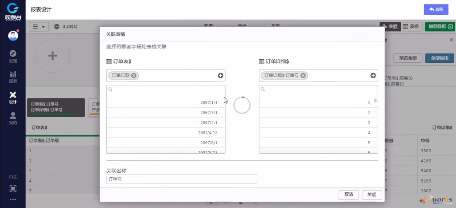Select 2007/6/1 in date list
456x208 pixels.
pos(166,143)
